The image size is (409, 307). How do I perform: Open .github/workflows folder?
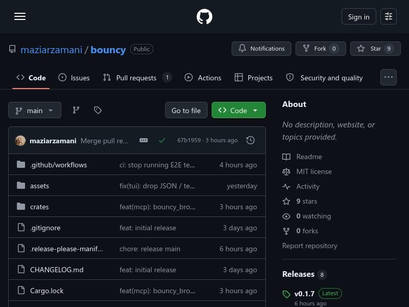point(58,165)
